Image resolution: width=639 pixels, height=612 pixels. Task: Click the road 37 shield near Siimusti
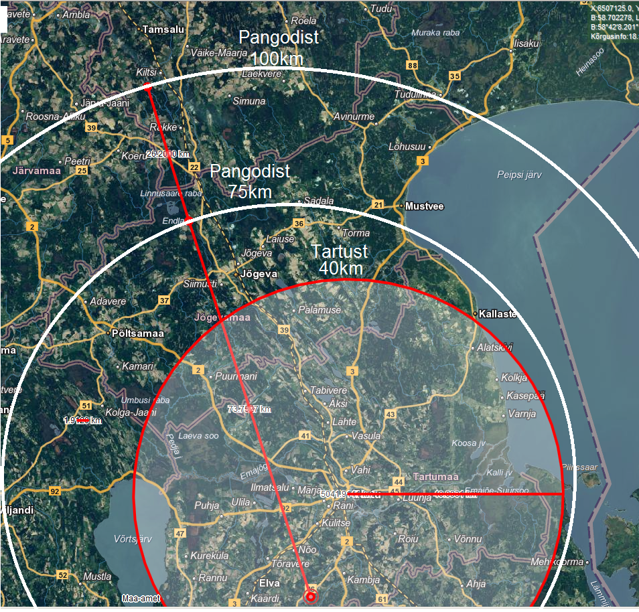[164, 301]
